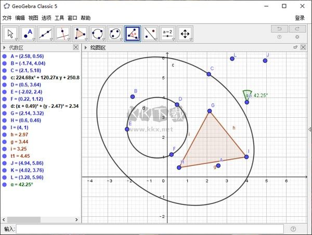Select the Polygon tool

coord(80,34)
